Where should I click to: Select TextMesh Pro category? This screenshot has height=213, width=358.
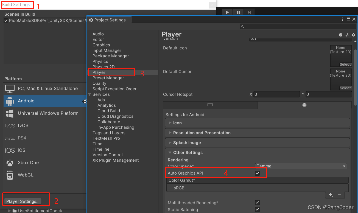coord(106,138)
